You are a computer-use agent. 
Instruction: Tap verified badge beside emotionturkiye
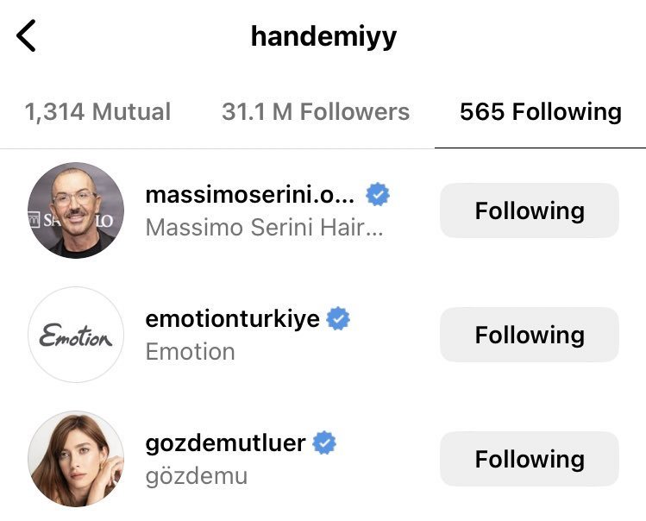click(338, 318)
